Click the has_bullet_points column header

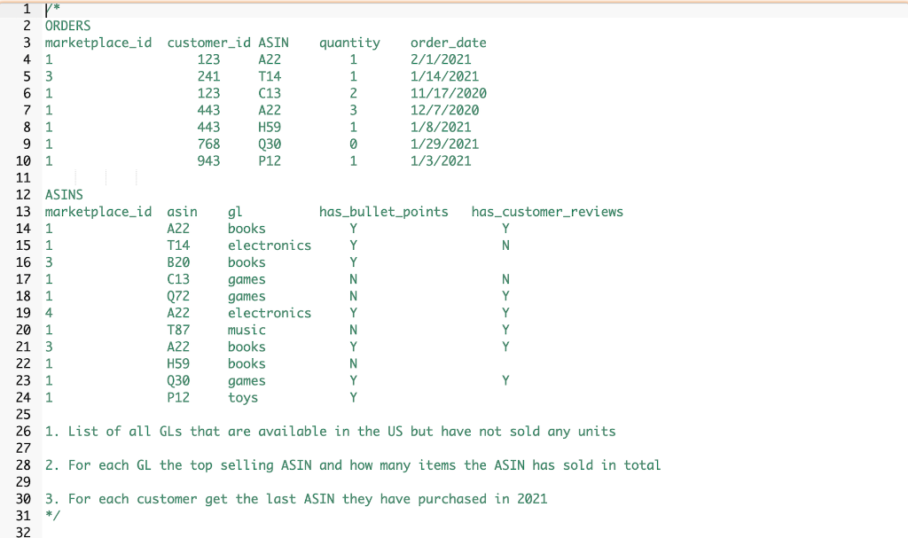383,211
